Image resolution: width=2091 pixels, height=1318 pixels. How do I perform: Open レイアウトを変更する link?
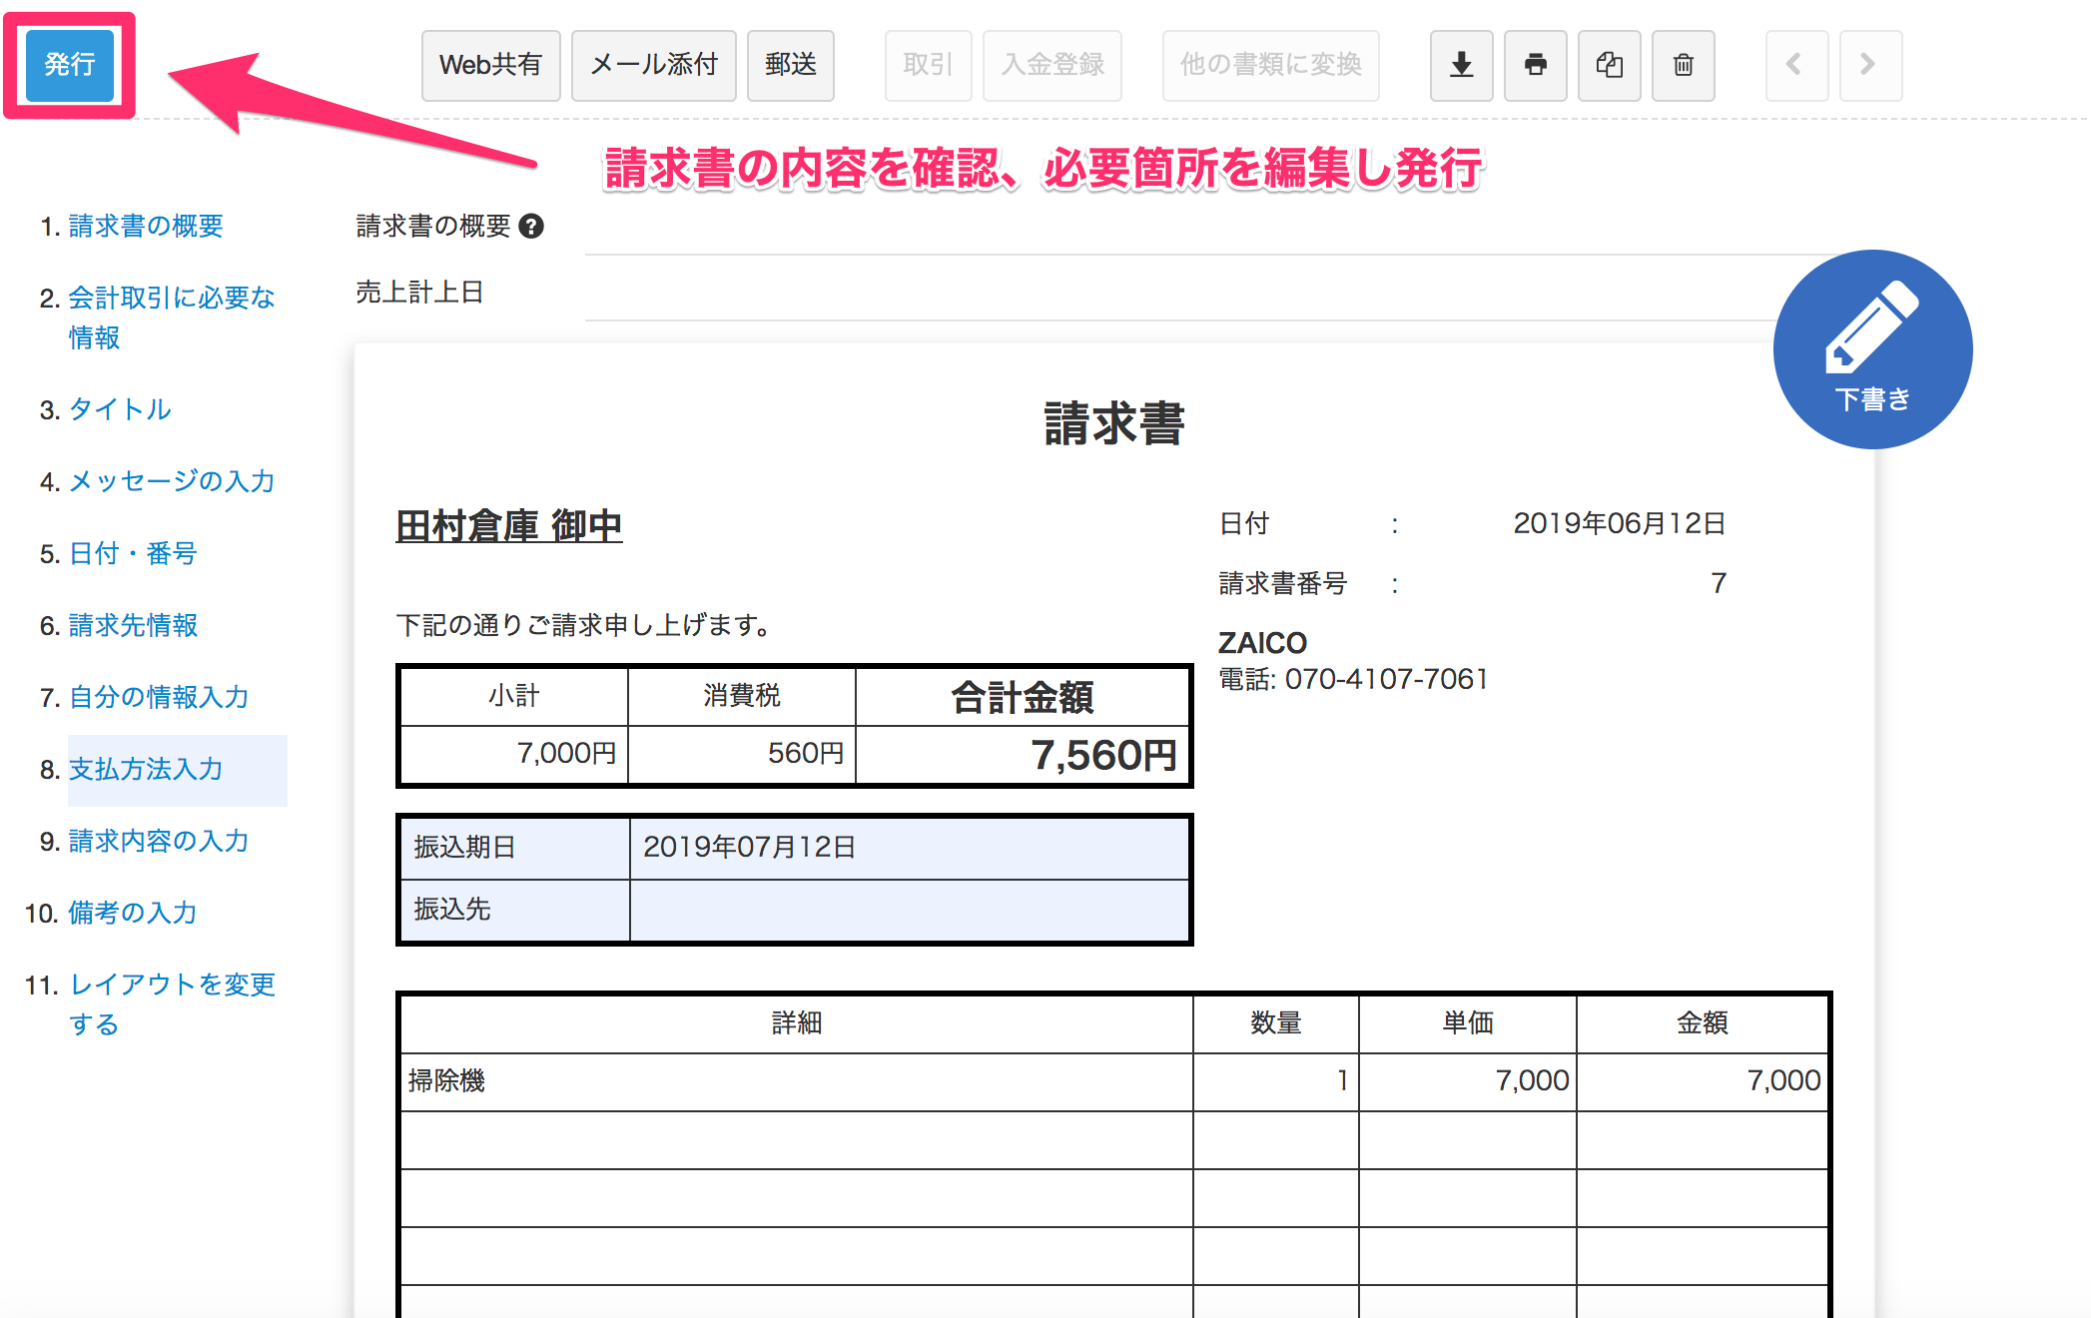(171, 1004)
